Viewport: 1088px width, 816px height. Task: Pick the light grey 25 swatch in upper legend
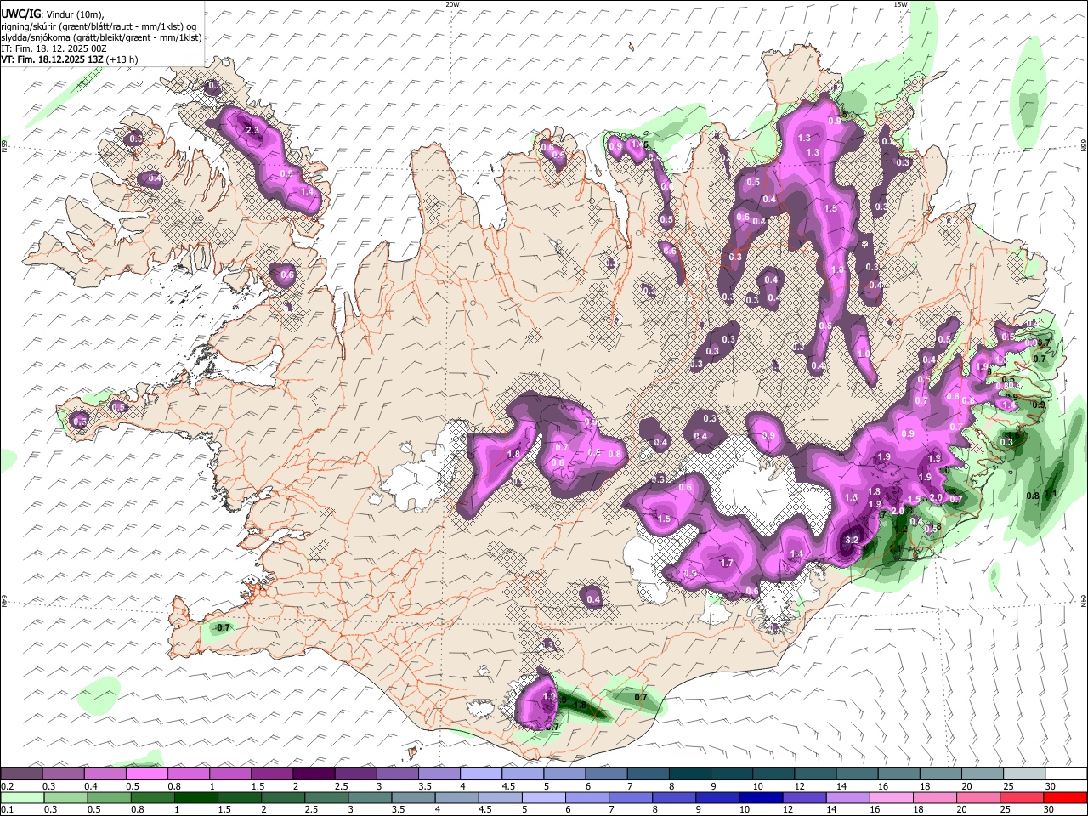pos(1024,774)
